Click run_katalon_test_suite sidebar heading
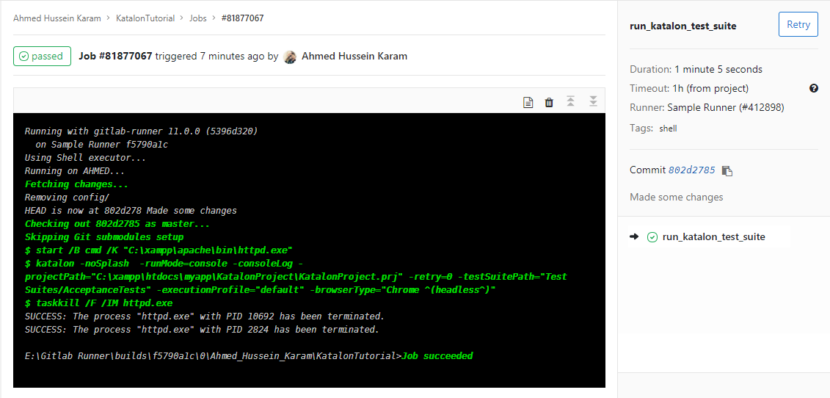The height and width of the screenshot is (398, 830). click(682, 26)
